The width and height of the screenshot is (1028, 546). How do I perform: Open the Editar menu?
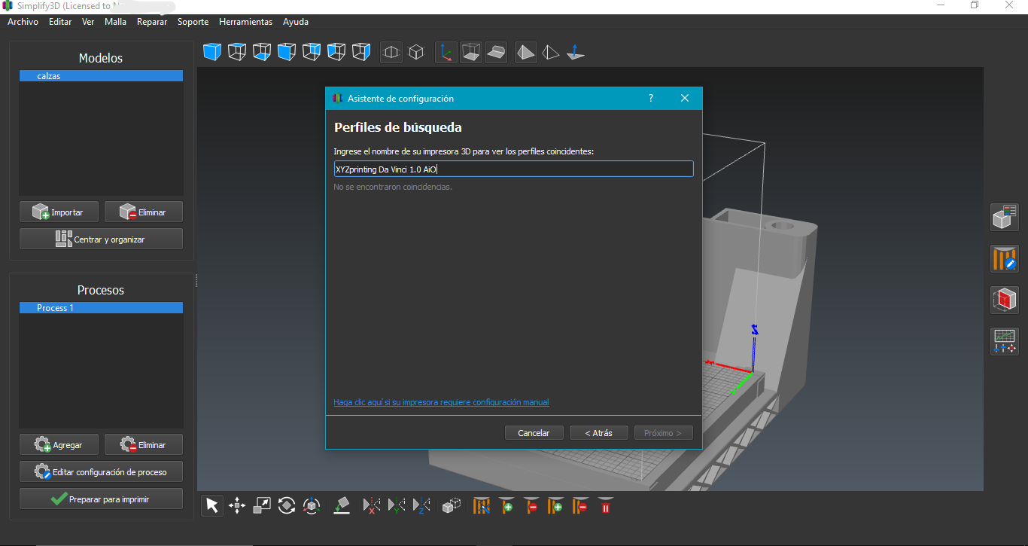(x=60, y=22)
